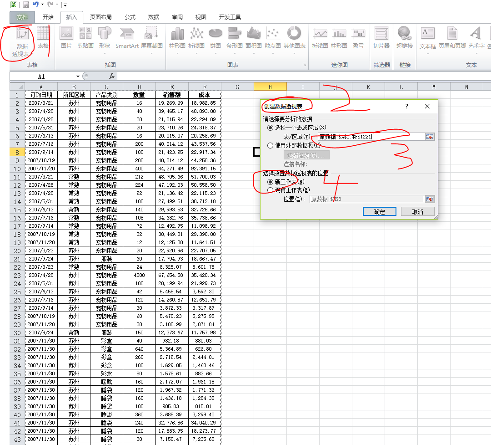
Task: Save the workbook from quick access toolbar
Action: pyautogui.click(x=25, y=5)
